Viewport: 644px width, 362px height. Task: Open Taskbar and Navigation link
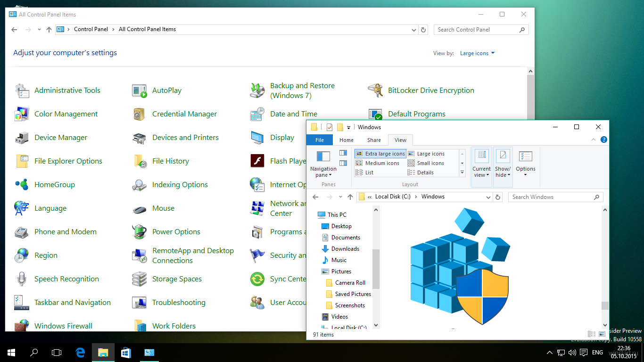click(x=73, y=303)
